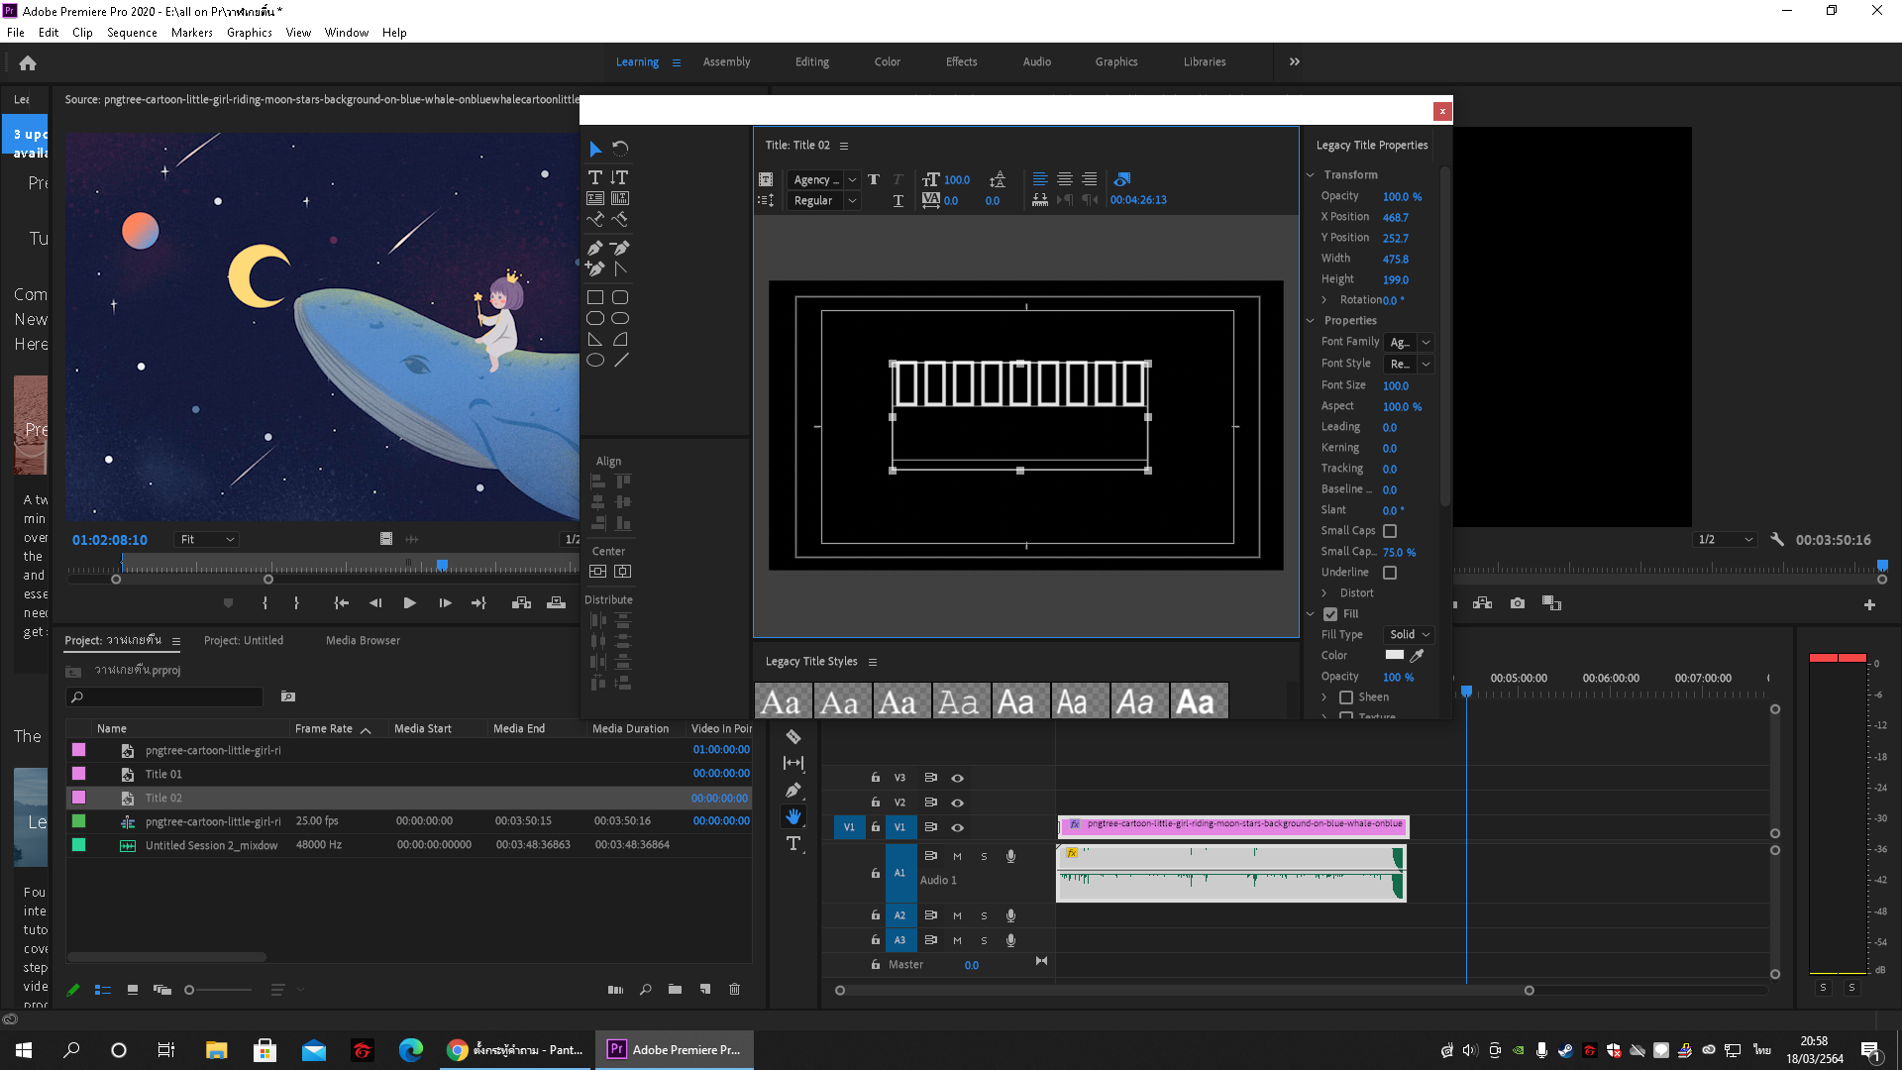Select the Rectangle shape tool
Image resolution: width=1902 pixels, height=1070 pixels.
pyautogui.click(x=595, y=297)
